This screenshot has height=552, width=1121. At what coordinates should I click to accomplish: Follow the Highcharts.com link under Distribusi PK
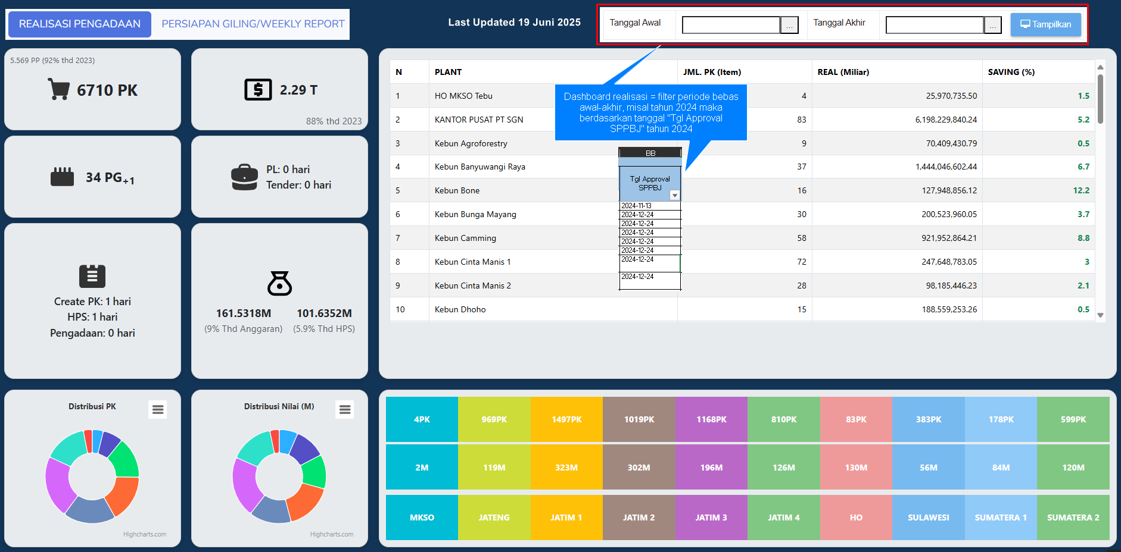click(x=145, y=534)
